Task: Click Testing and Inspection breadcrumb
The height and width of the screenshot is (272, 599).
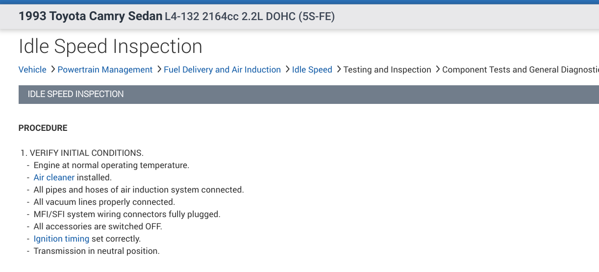Action: [387, 70]
